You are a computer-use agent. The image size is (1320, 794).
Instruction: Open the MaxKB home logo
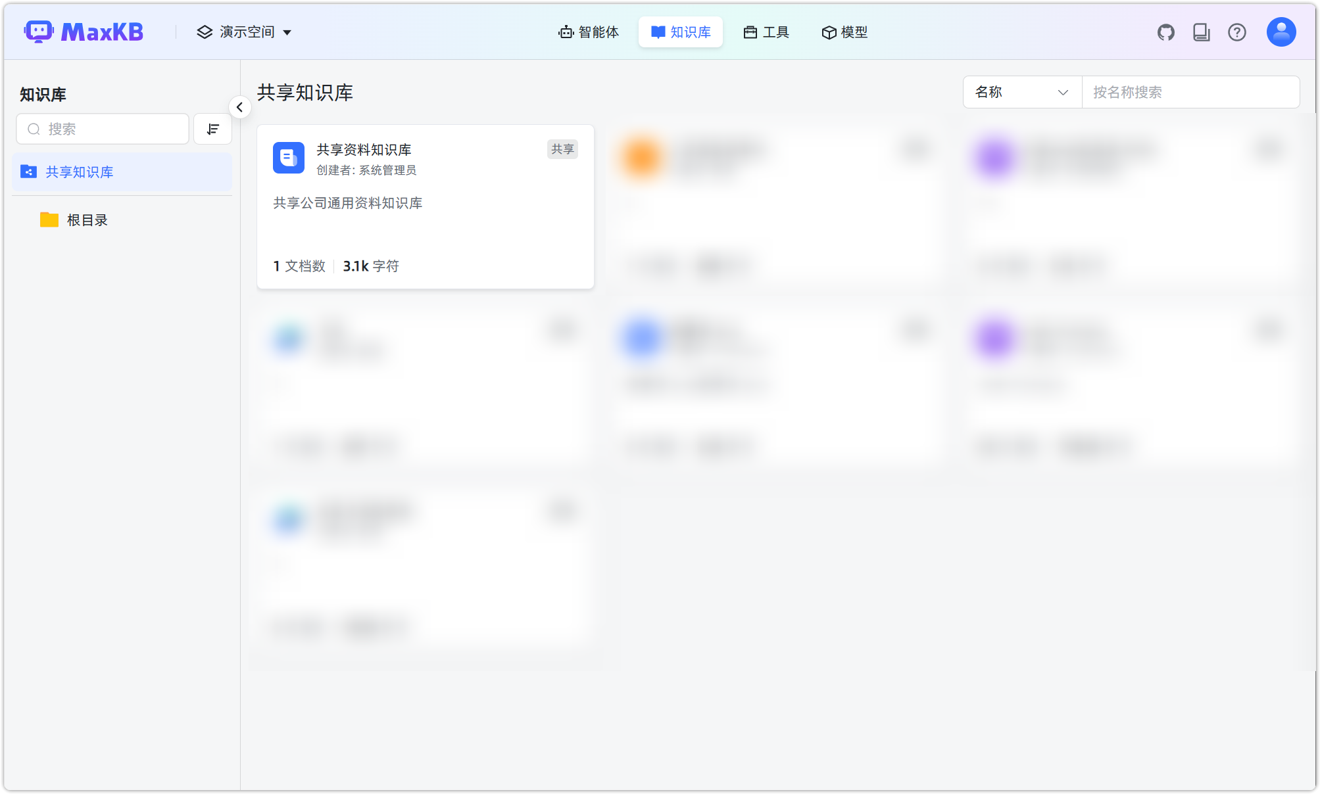click(83, 31)
